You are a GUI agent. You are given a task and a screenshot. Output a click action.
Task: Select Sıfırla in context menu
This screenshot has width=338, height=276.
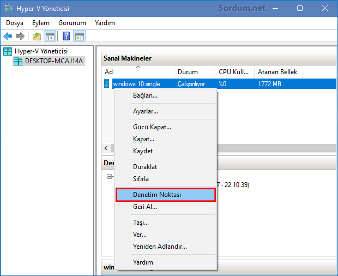point(166,179)
